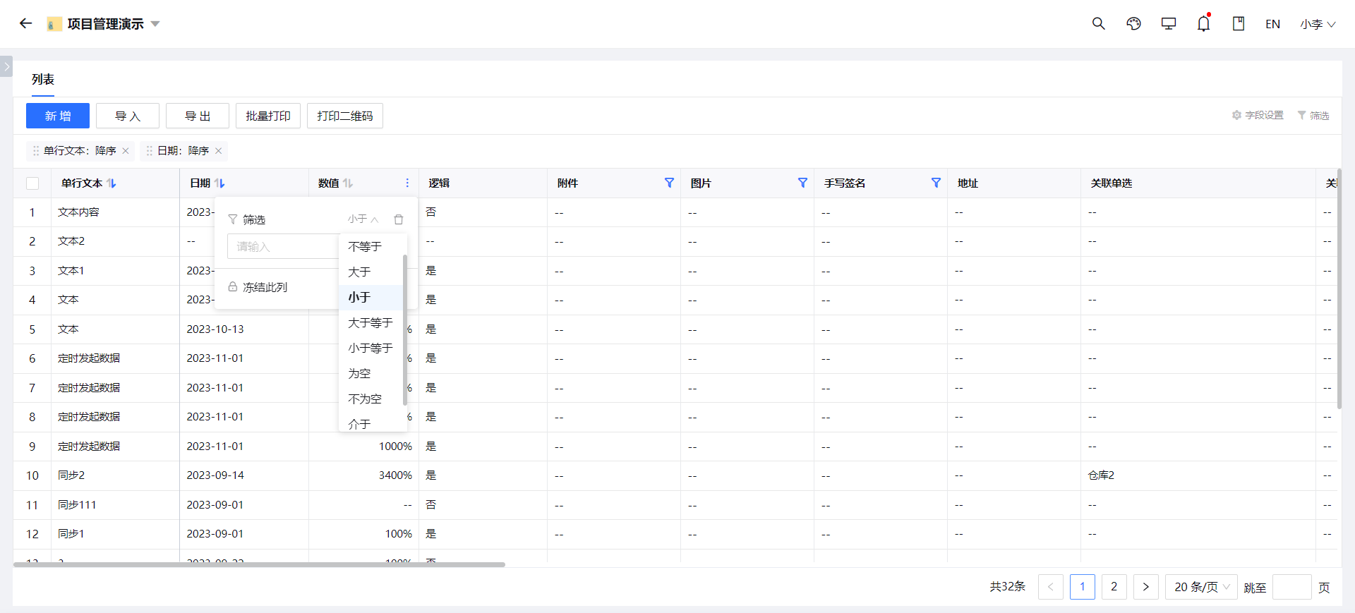Open the 数值 column more-options menu

pos(407,183)
